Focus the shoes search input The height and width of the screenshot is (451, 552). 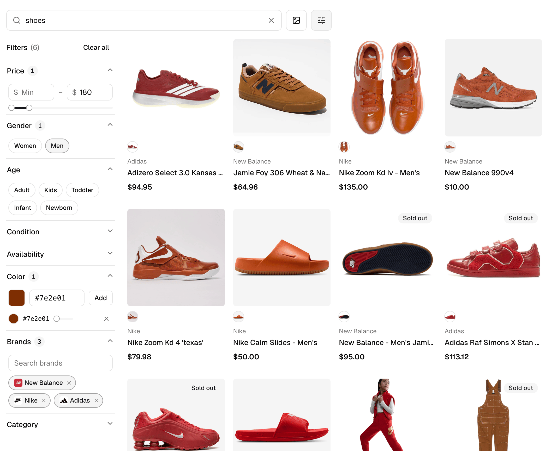click(144, 20)
